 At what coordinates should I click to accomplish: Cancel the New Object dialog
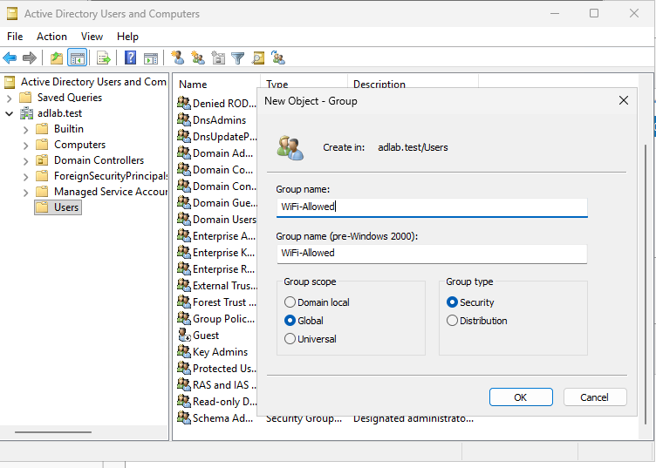pyautogui.click(x=595, y=397)
